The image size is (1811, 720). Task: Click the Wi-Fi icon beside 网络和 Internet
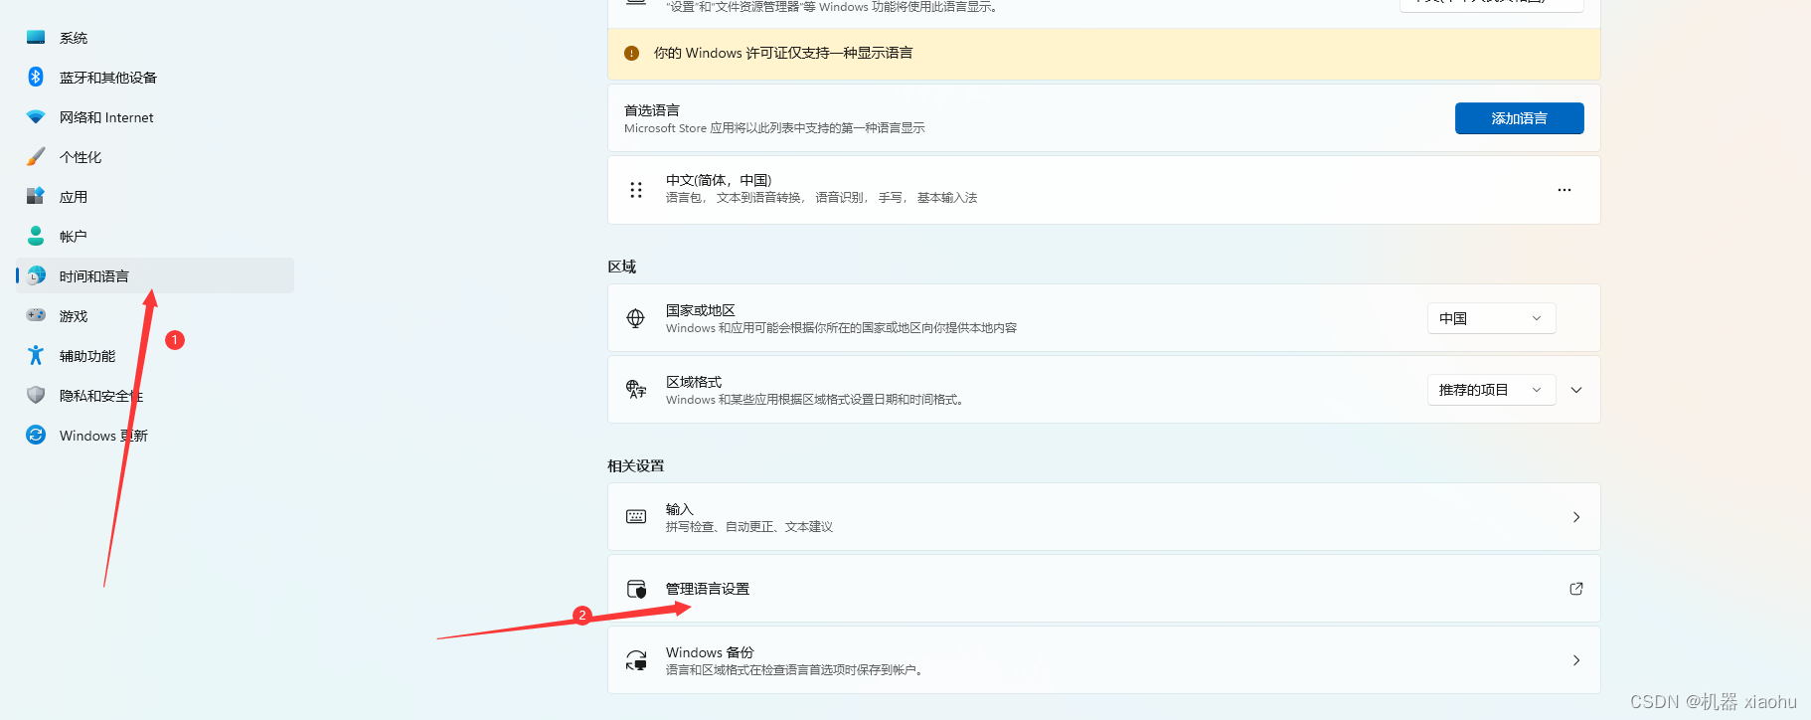pyautogui.click(x=36, y=116)
